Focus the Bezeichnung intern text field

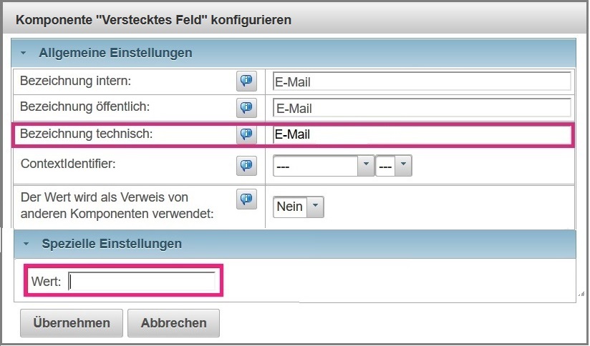coord(421,81)
